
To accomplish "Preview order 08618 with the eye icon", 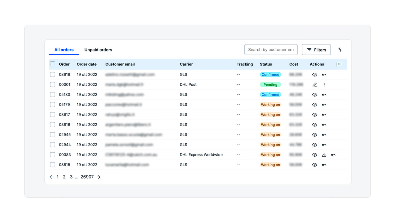I will coord(314,74).
